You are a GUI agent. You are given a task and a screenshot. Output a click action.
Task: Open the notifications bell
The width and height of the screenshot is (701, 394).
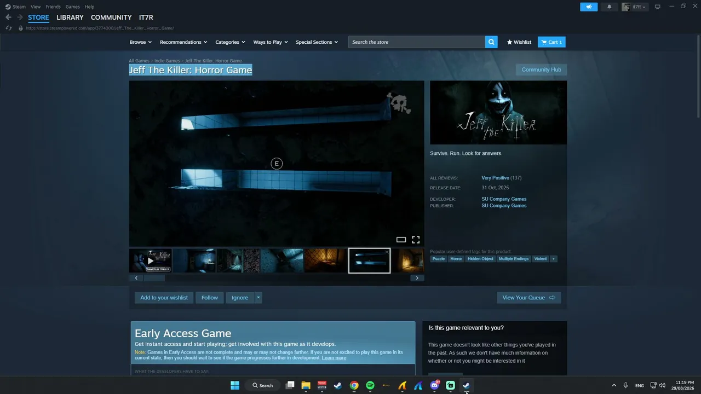point(609,7)
